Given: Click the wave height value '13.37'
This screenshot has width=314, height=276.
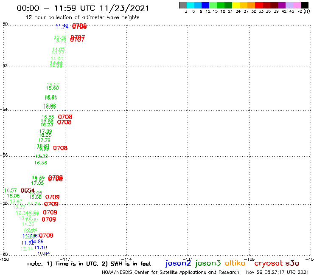Looking at the screenshot, I should point(19,207).
